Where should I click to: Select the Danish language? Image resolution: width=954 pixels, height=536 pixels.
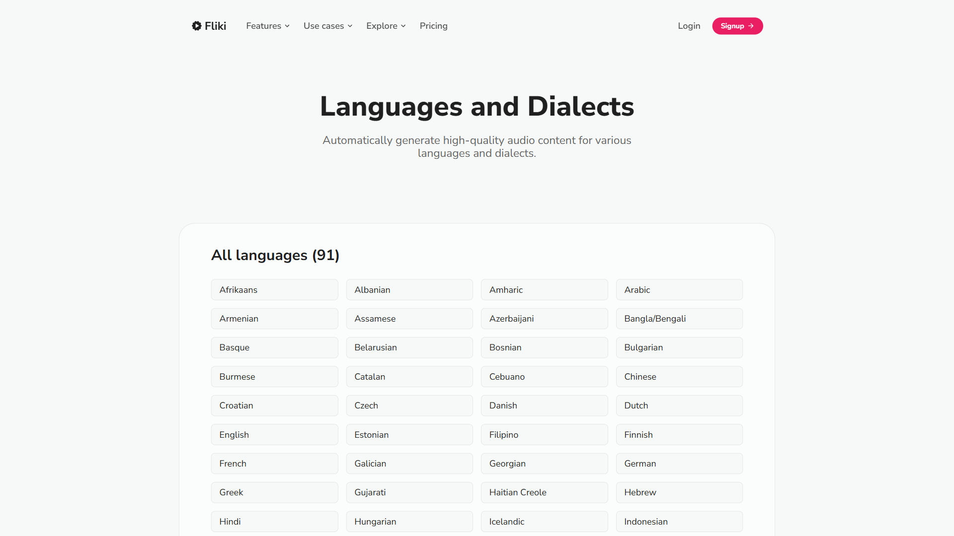(545, 405)
